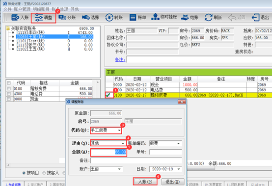Click the 姓名 王丽 field
Image resolution: width=272 pixels, height=186 pixels.
click(x=142, y=31)
